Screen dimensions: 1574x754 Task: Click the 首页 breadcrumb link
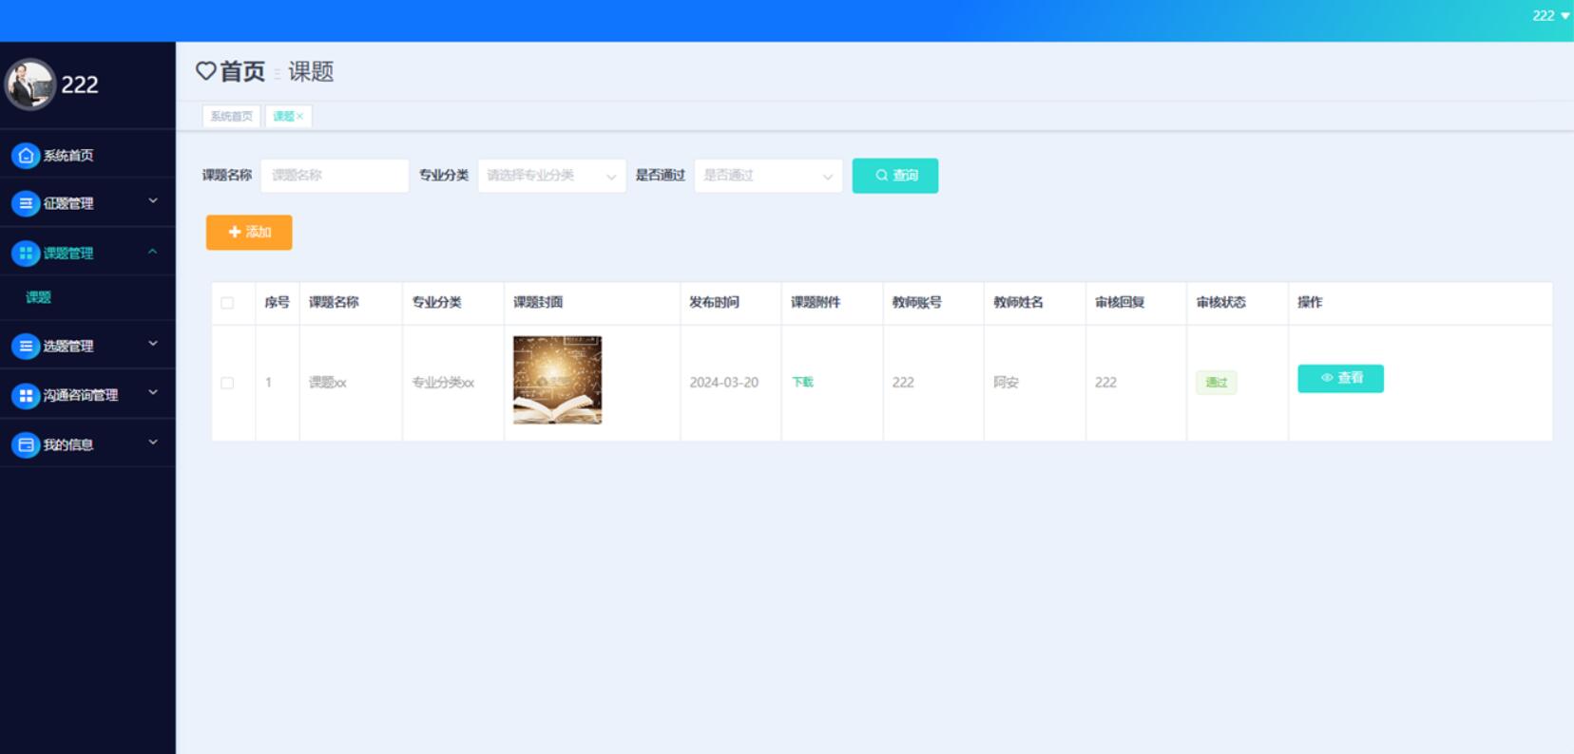click(242, 71)
